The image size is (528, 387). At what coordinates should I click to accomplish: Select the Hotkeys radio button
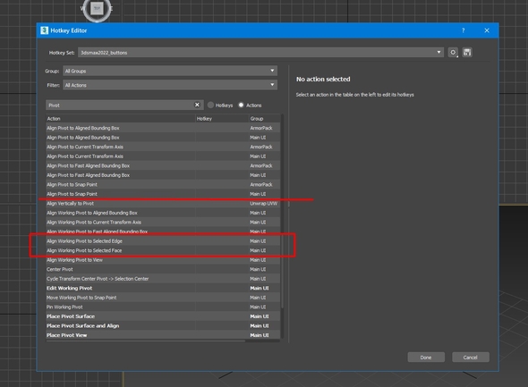(211, 105)
